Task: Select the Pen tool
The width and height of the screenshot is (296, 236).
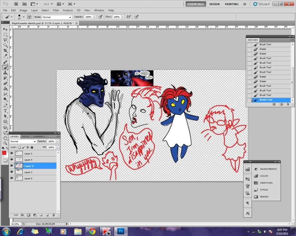Action: coord(5,105)
